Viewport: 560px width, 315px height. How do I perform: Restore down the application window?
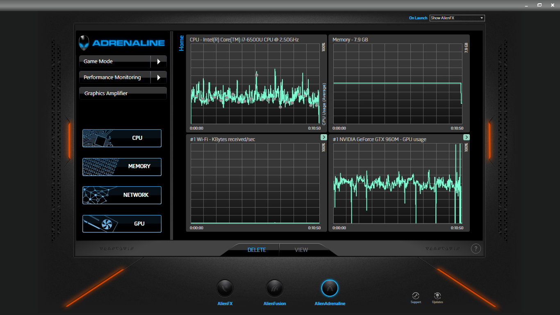[x=540, y=5]
